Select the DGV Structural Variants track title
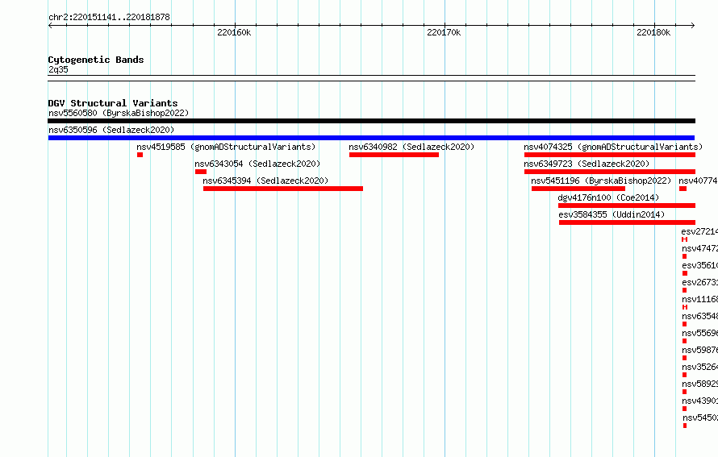Screen dimensions: 718x457 (x=113, y=103)
